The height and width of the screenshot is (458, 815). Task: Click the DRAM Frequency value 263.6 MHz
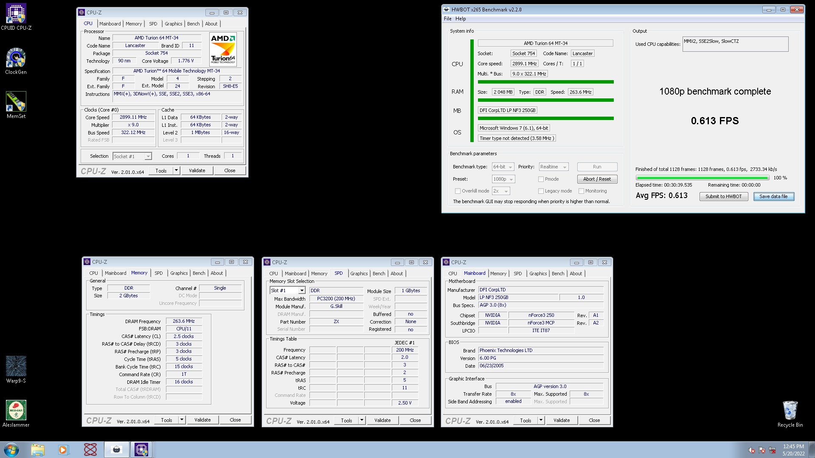click(183, 321)
